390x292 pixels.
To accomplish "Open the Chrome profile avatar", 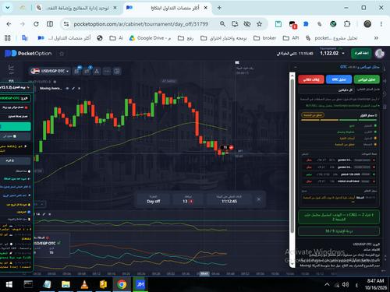I will pos(367,24).
